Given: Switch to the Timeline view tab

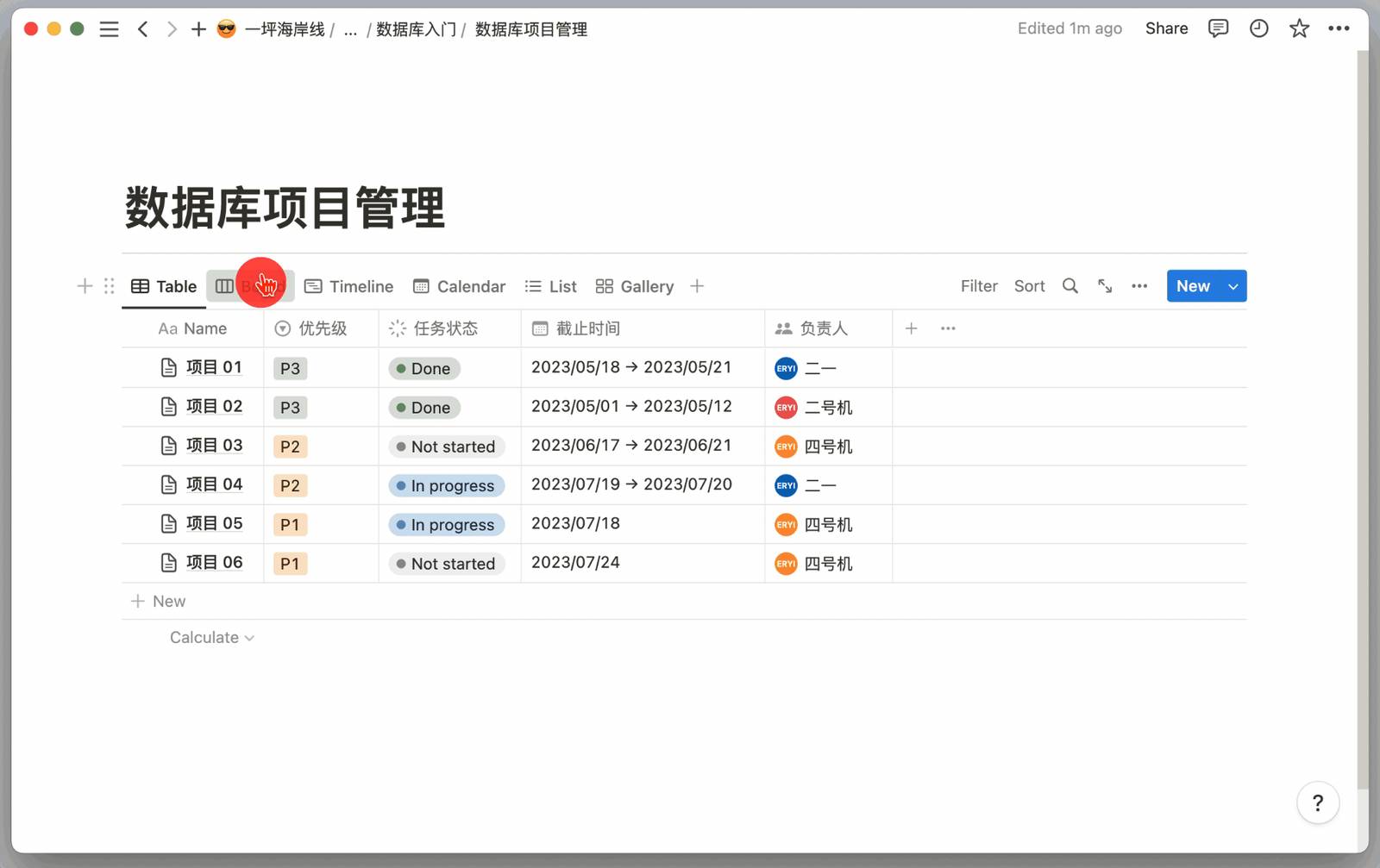Looking at the screenshot, I should tap(348, 286).
